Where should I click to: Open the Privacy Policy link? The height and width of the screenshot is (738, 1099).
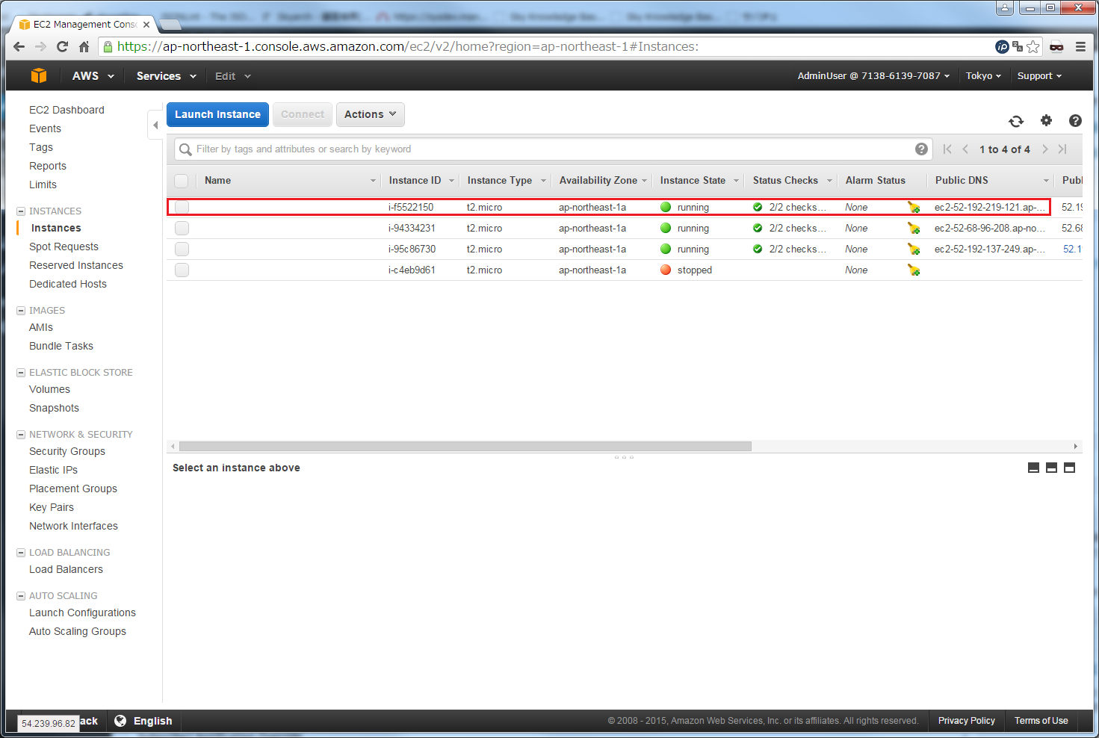coord(966,721)
